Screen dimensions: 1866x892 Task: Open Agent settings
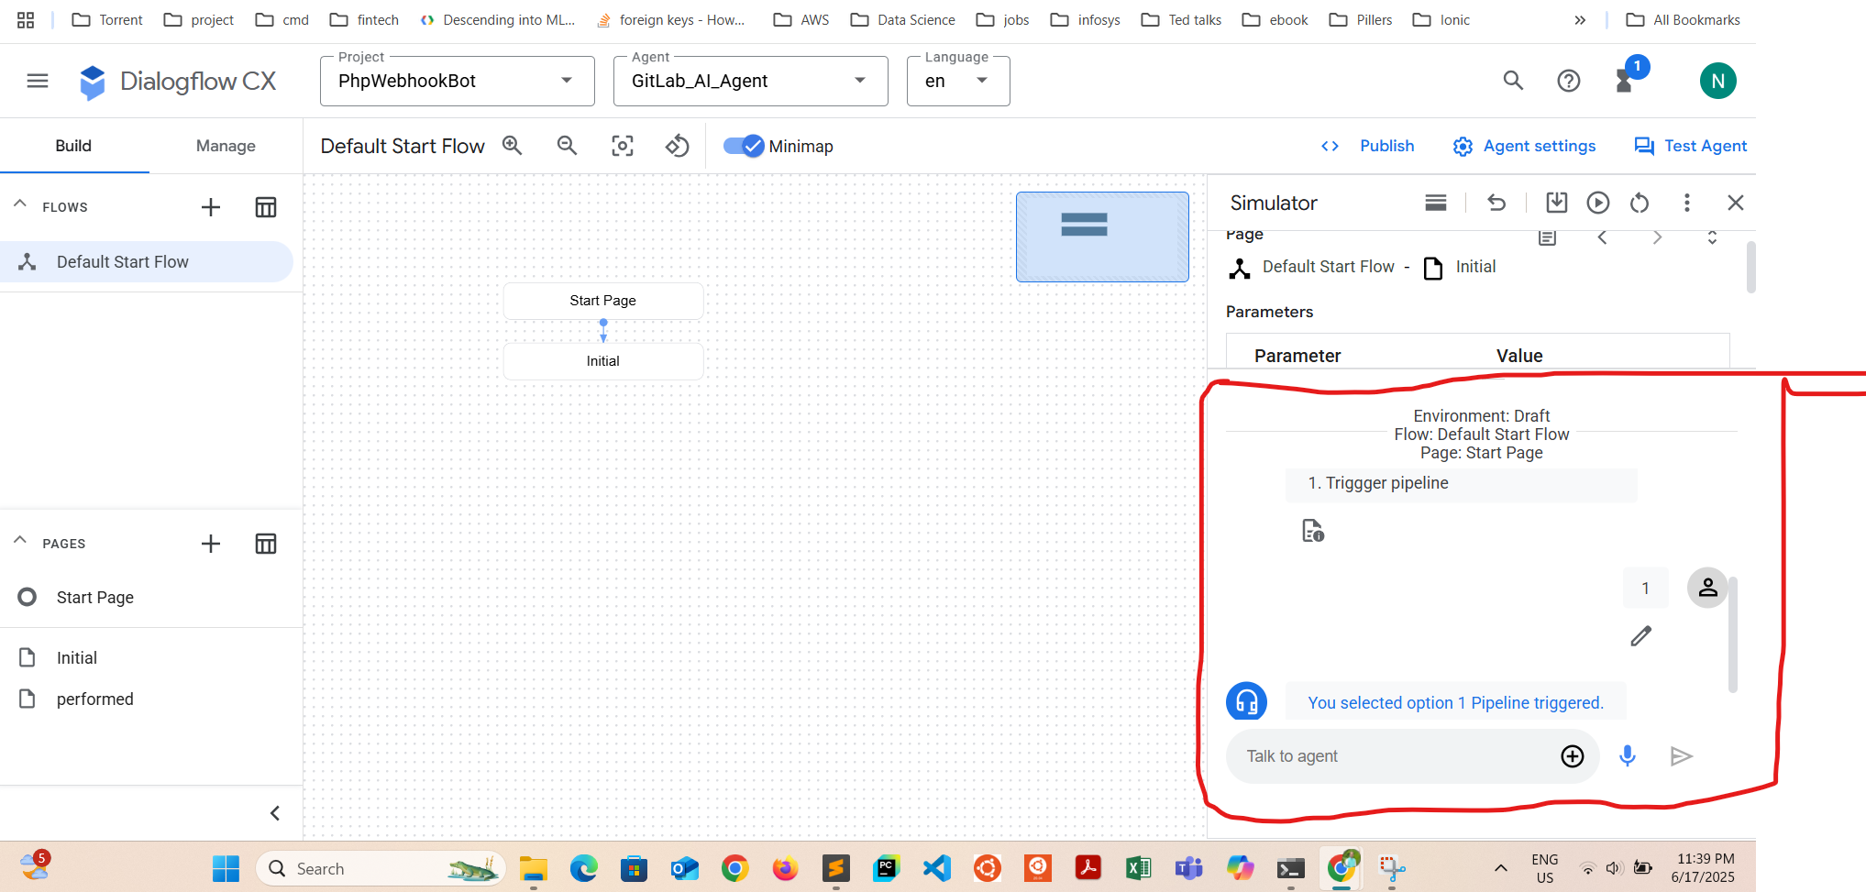pos(1524,146)
